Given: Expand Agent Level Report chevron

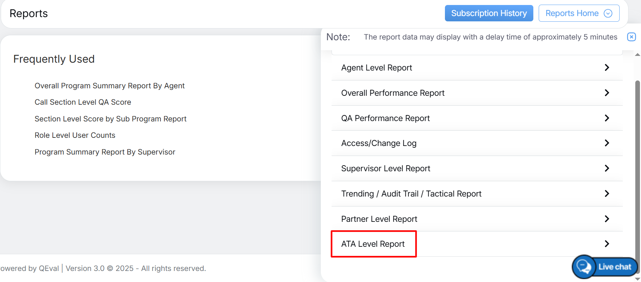Looking at the screenshot, I should tap(607, 68).
